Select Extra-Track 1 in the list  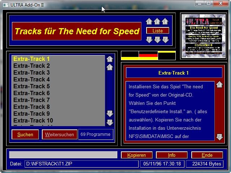click(x=58, y=59)
